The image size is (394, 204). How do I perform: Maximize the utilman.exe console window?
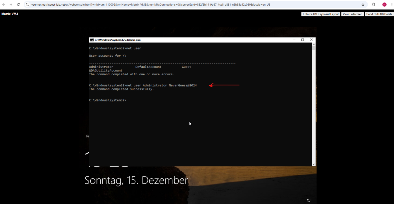(x=303, y=40)
